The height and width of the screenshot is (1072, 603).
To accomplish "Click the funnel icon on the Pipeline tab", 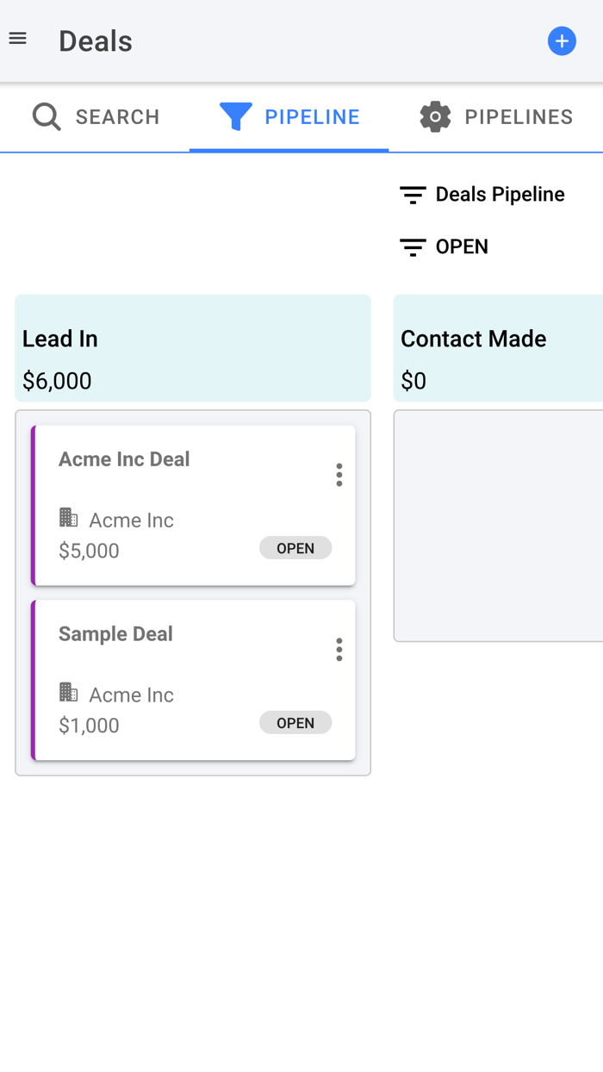I will [234, 115].
